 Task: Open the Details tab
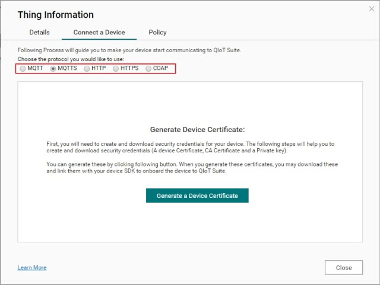[x=39, y=32]
